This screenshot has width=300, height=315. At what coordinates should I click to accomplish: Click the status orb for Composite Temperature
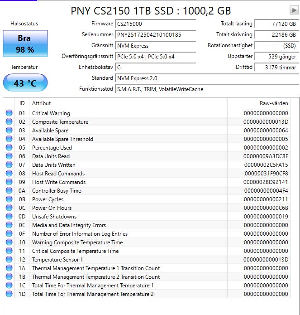click(9, 121)
